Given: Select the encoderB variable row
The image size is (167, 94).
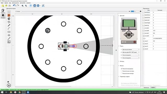Looking at the screenshot, I should [x=155, y=31].
